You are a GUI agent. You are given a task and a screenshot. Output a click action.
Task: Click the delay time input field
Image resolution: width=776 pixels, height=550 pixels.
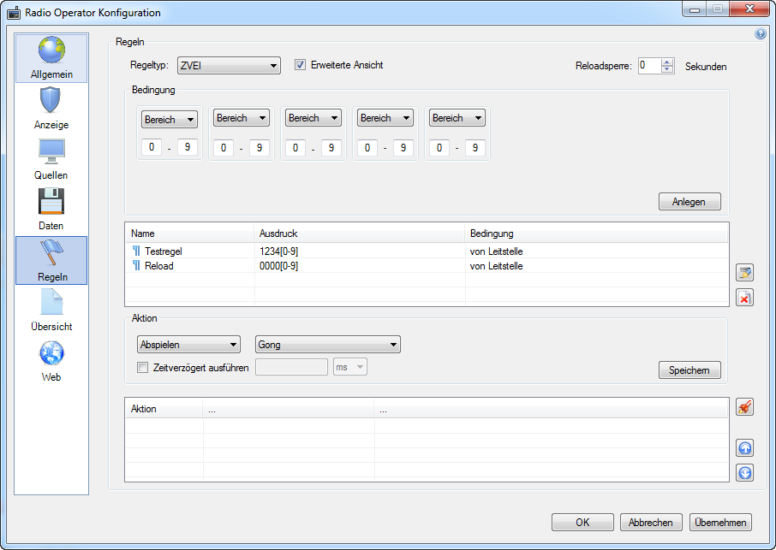click(291, 367)
